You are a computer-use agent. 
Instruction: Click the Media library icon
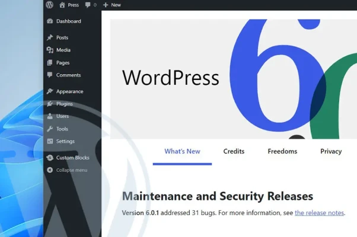(x=50, y=50)
